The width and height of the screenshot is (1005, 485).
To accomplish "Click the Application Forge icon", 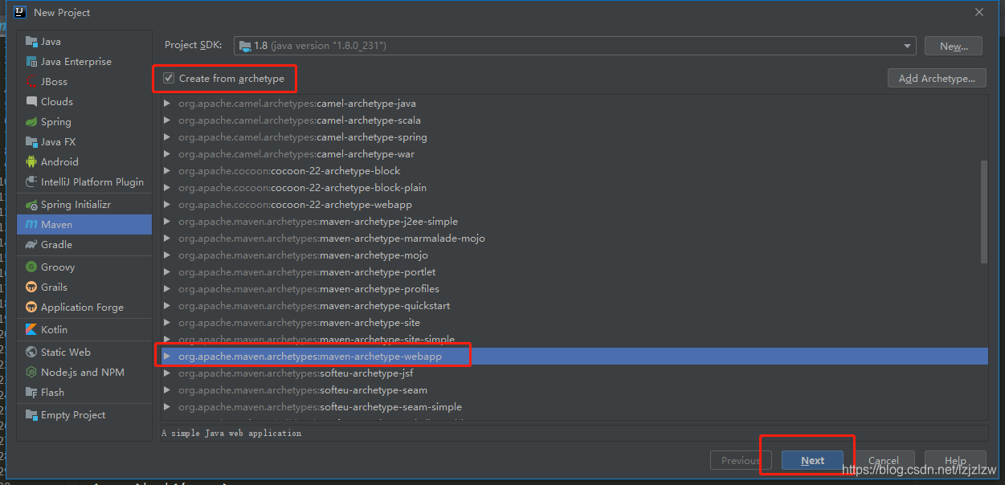I will pyautogui.click(x=31, y=308).
